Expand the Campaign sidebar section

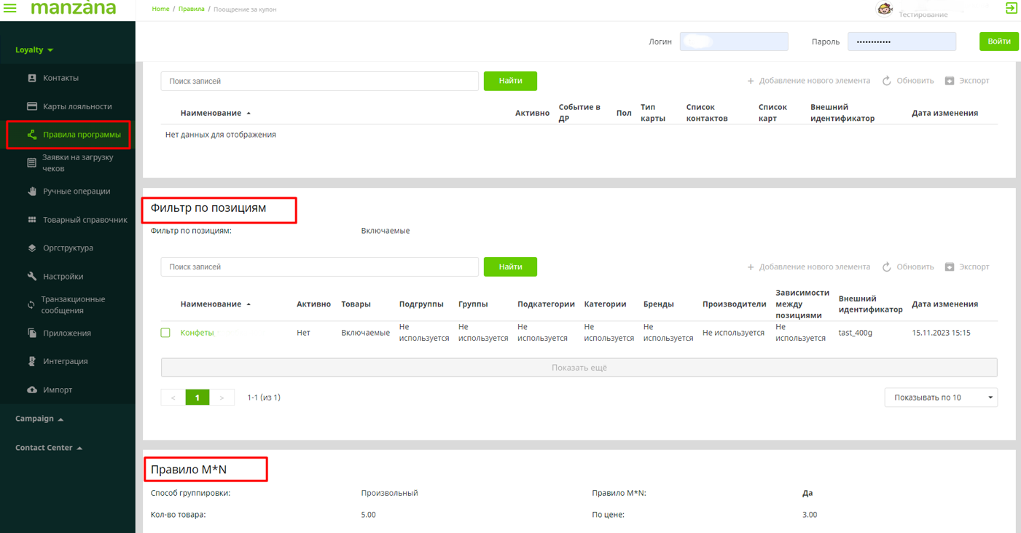[39, 419]
